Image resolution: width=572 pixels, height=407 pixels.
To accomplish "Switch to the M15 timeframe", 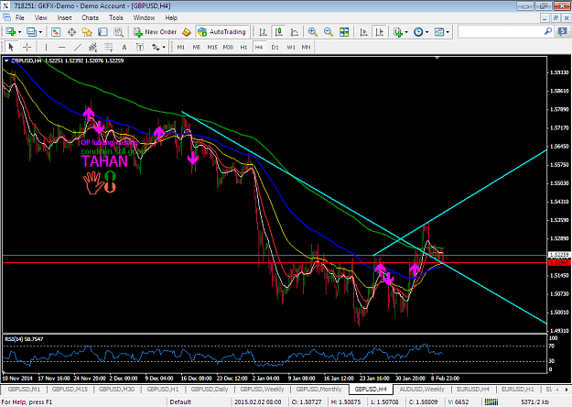I will (212, 47).
